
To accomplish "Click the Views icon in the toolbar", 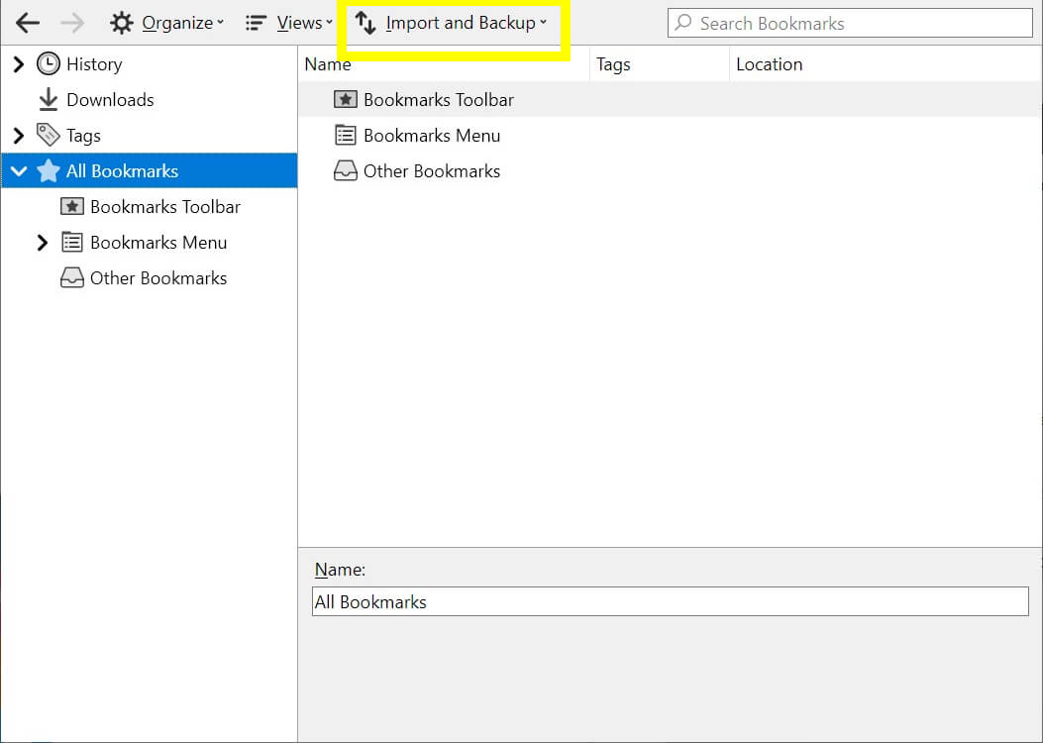I will (x=256, y=22).
